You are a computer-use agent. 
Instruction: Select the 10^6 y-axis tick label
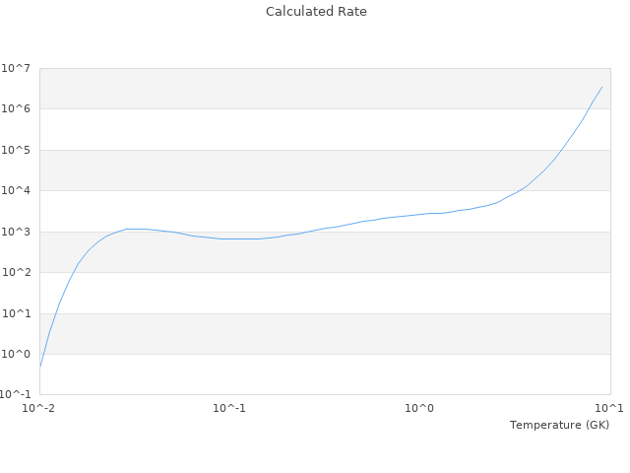click(x=17, y=109)
